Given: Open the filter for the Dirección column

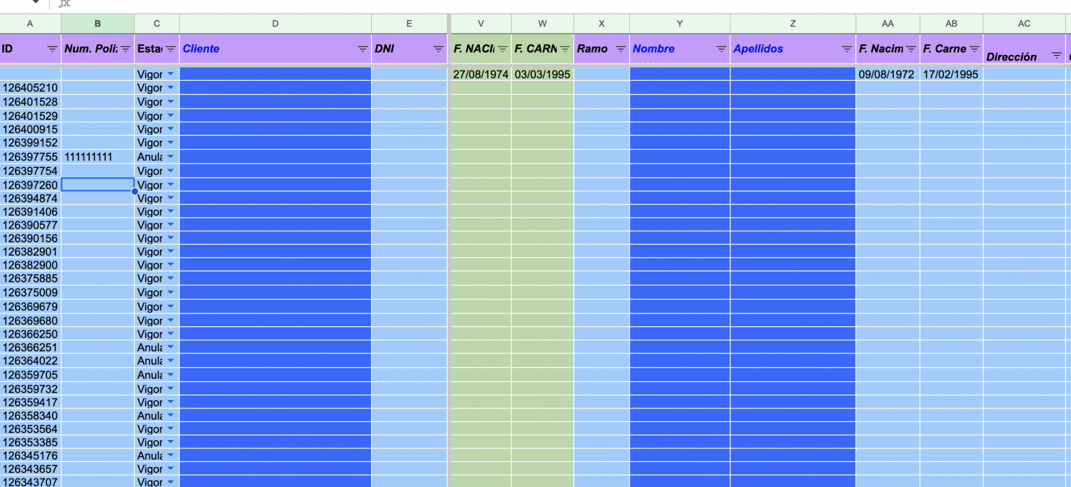Looking at the screenshot, I should (x=1057, y=56).
